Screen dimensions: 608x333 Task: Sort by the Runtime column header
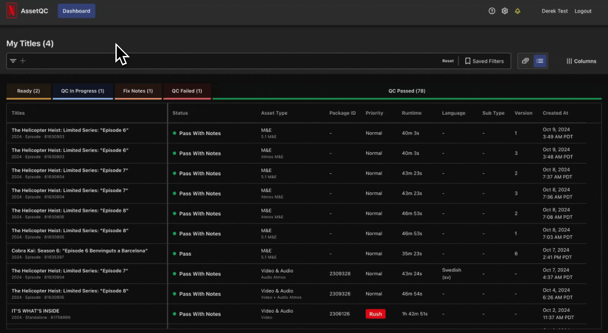click(x=412, y=113)
